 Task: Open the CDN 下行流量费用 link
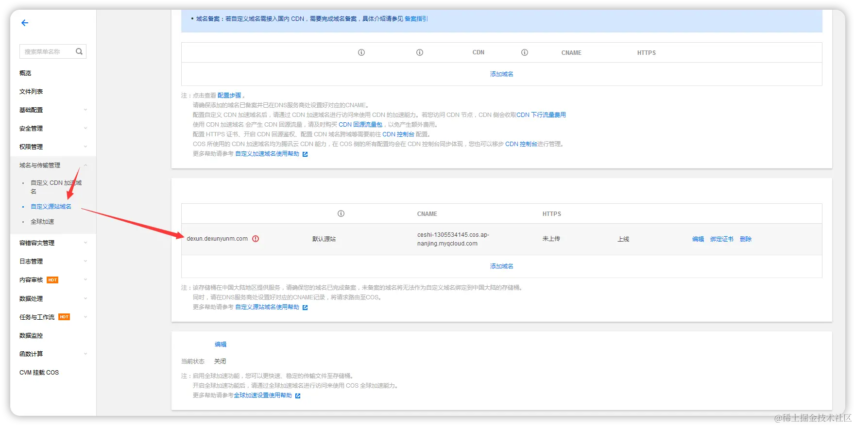[x=541, y=115]
